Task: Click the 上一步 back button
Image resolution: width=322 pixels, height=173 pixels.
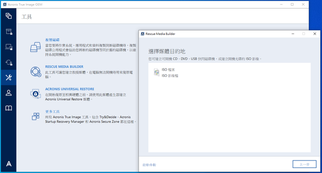Action: [305, 164]
